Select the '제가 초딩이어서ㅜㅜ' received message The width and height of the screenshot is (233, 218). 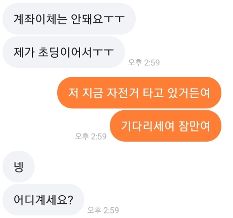pos(64,52)
